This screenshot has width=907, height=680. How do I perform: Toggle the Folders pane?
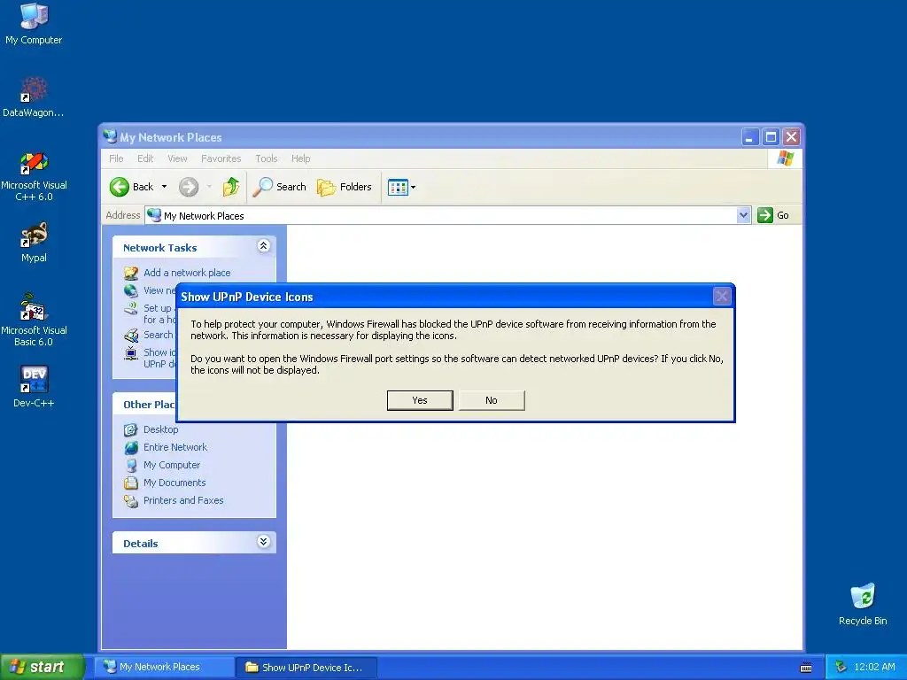click(345, 187)
